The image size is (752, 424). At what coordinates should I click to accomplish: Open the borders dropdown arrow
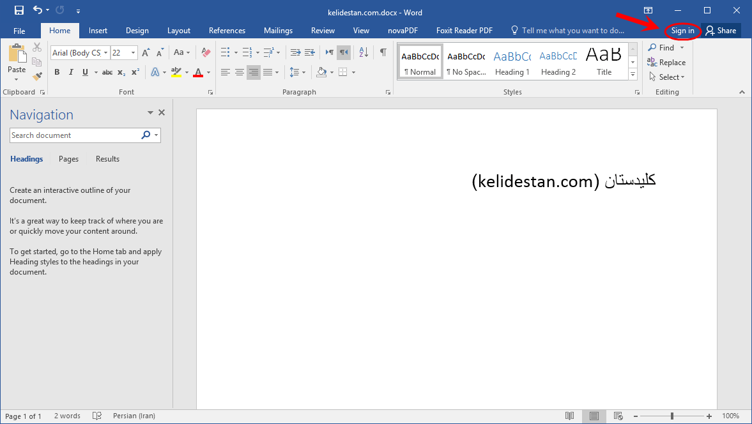[x=354, y=72]
